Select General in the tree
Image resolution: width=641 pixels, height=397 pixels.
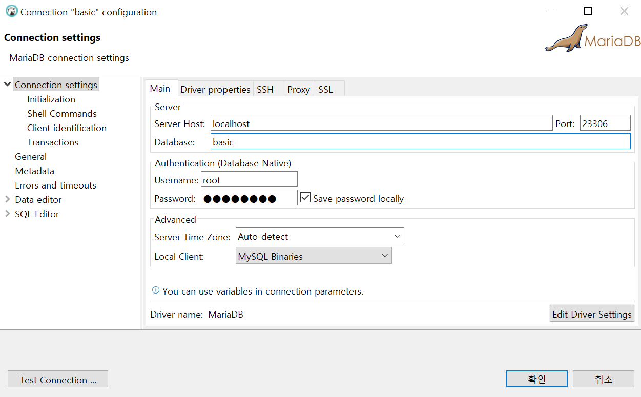pos(31,156)
